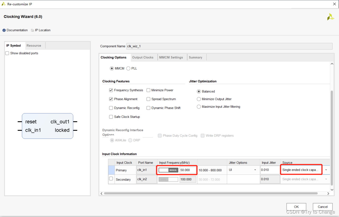
Task: Open the Primary clock Source dropdown
Action: (x=326, y=170)
